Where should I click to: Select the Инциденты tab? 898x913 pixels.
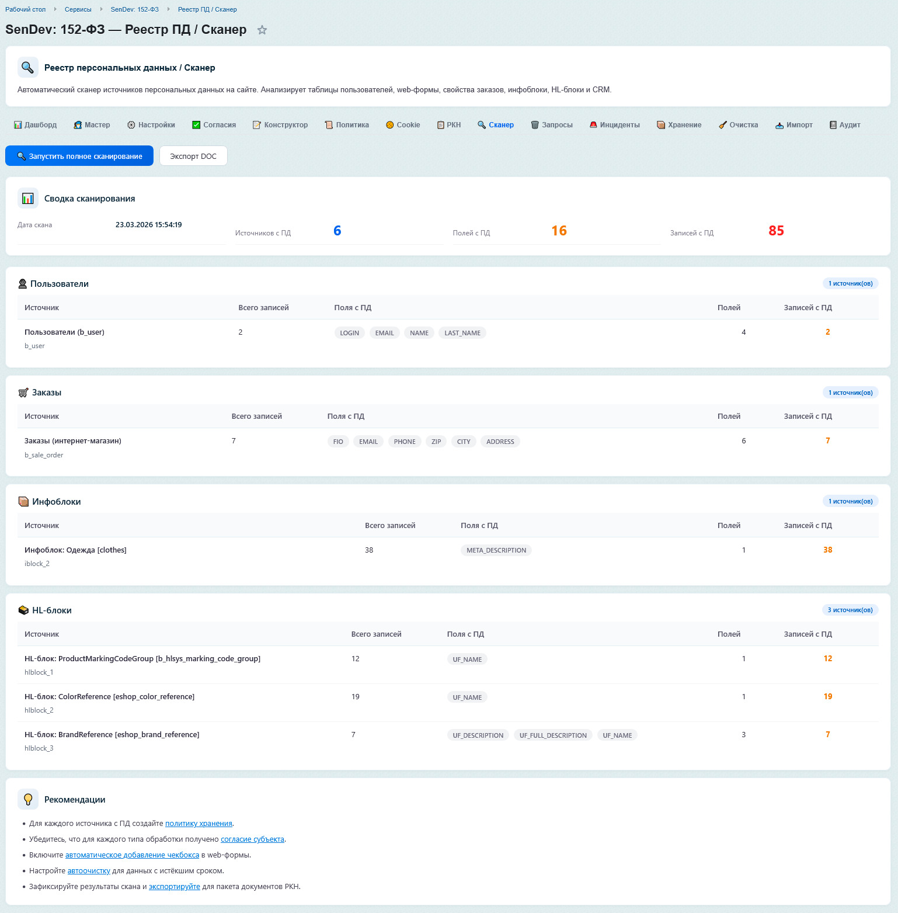614,125
